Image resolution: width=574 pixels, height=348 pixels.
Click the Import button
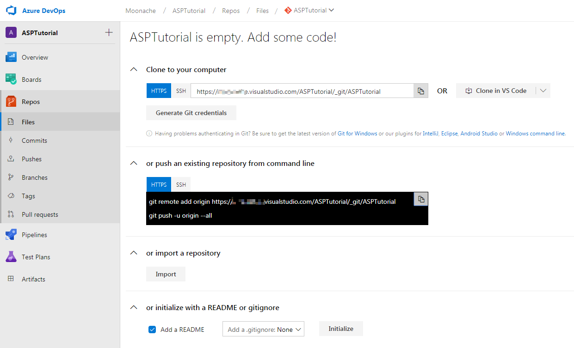pyautogui.click(x=166, y=274)
